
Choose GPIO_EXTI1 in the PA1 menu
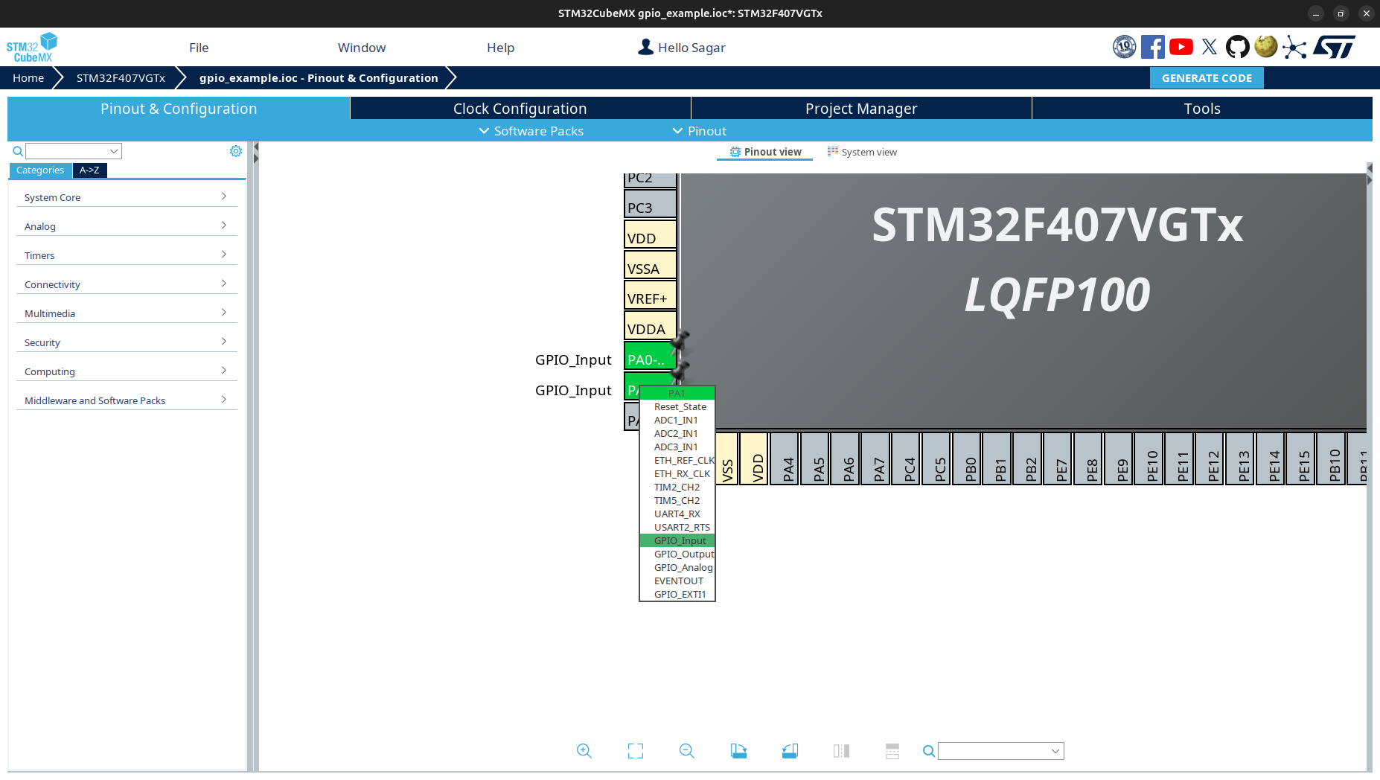click(677, 595)
